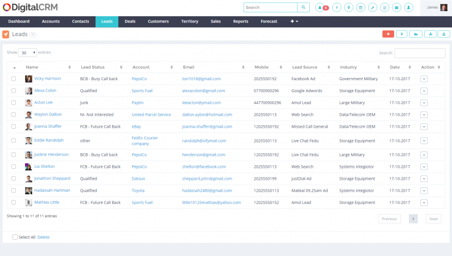
Task: Open United Parcel Service account link
Action: [x=151, y=115]
